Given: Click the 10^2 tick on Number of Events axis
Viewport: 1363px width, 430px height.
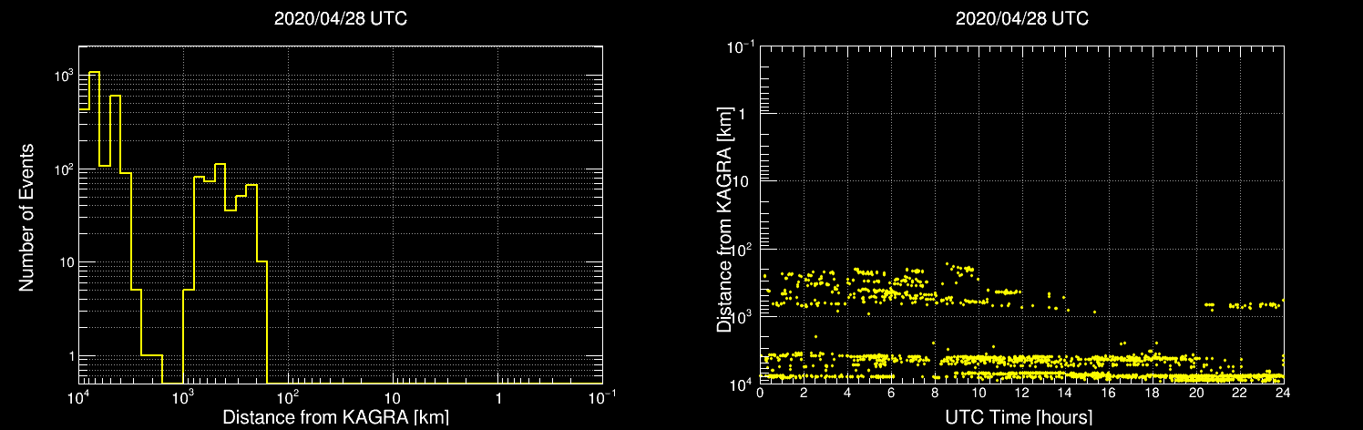Looking at the screenshot, I should pos(63,169).
